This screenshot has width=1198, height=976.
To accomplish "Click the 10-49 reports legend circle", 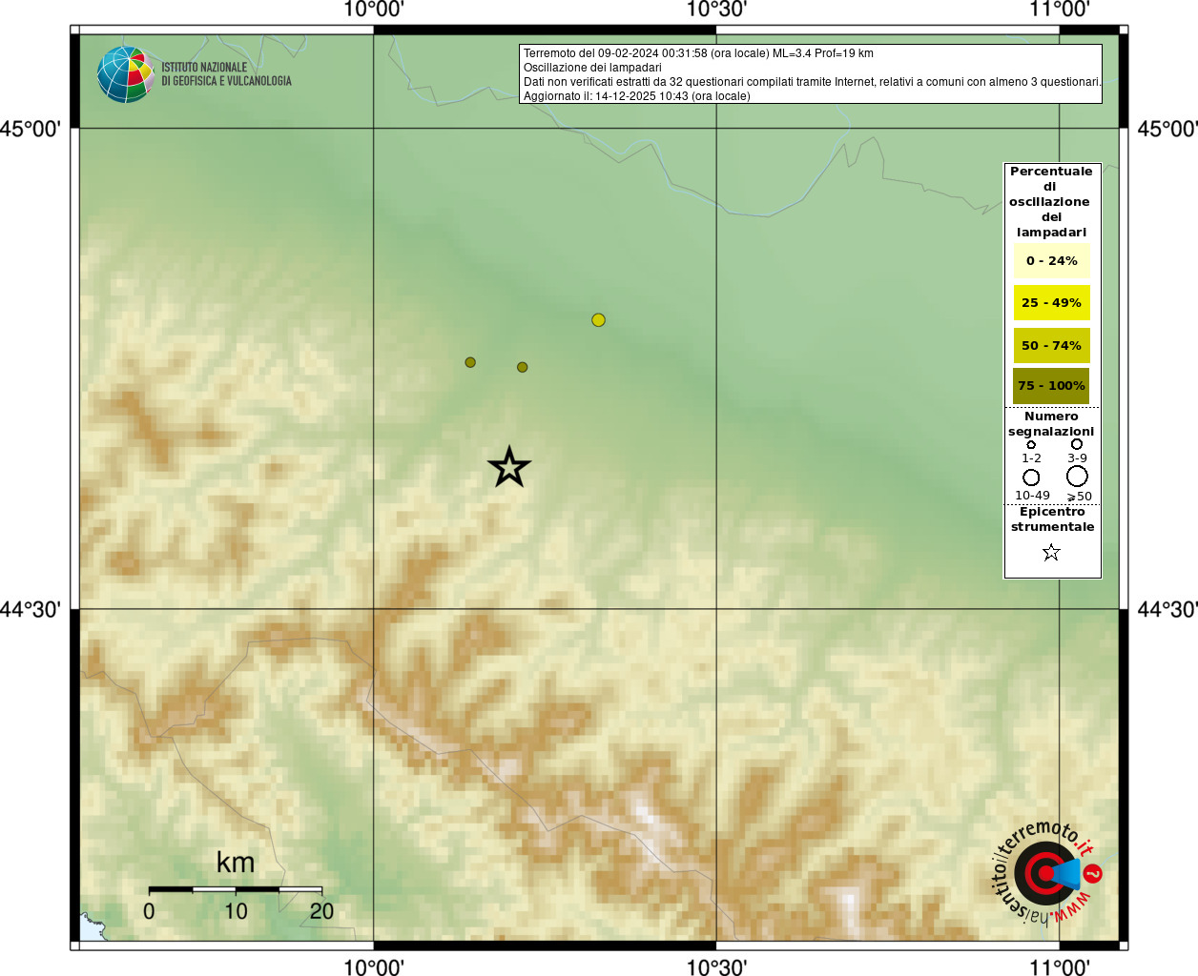I will pos(1031,477).
